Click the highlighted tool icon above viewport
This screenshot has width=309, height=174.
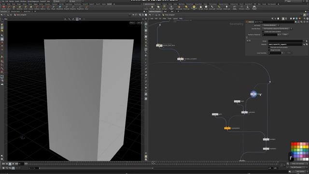tap(77, 19)
